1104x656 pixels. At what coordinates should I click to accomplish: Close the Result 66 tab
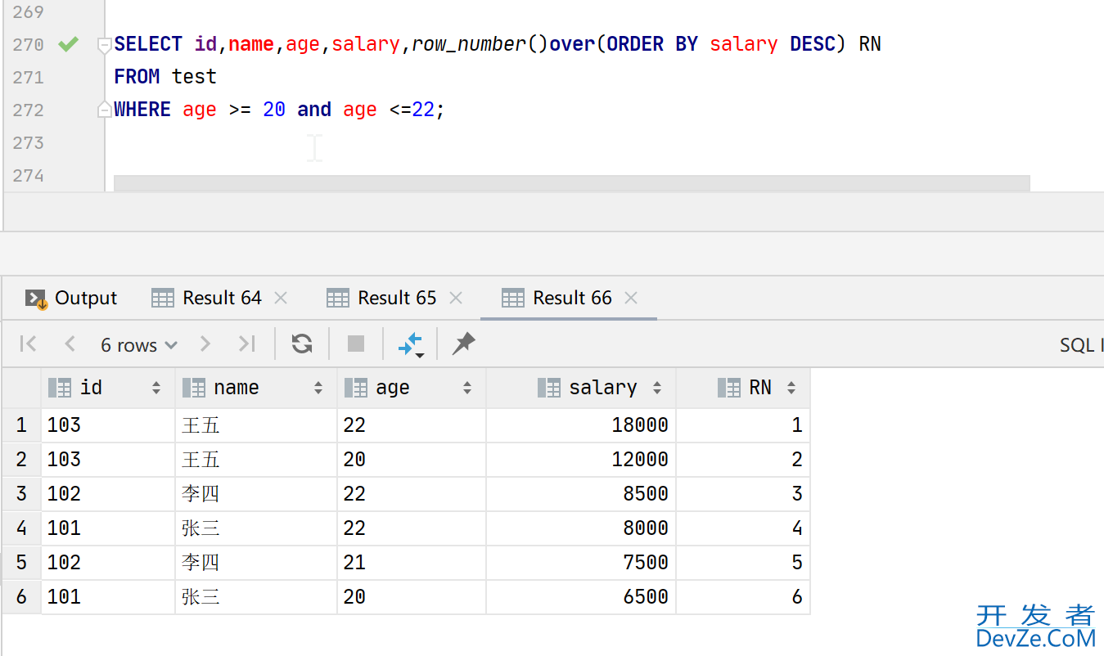(x=631, y=299)
